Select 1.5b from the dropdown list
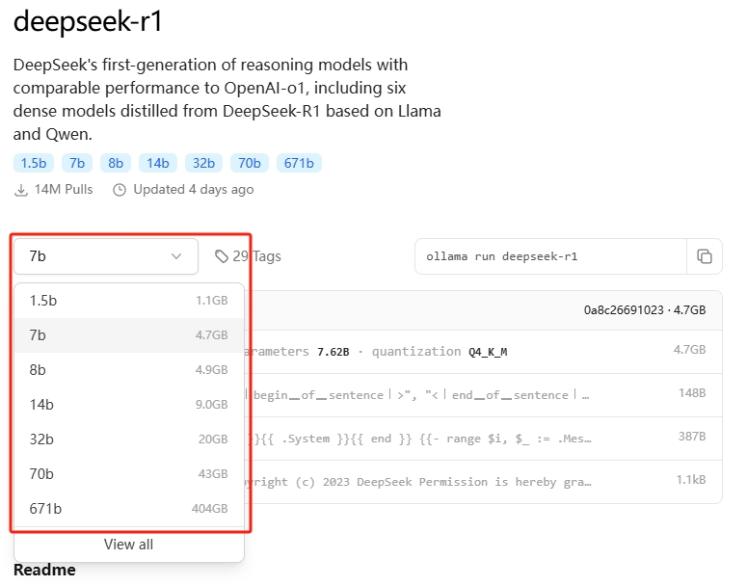 click(129, 301)
